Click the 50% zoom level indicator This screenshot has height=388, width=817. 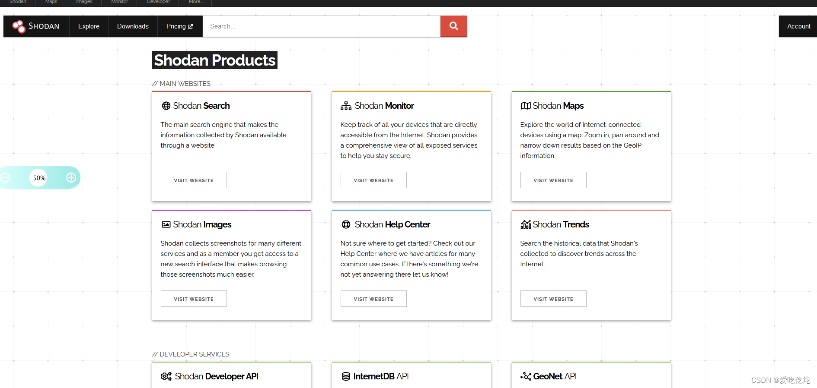tap(39, 178)
